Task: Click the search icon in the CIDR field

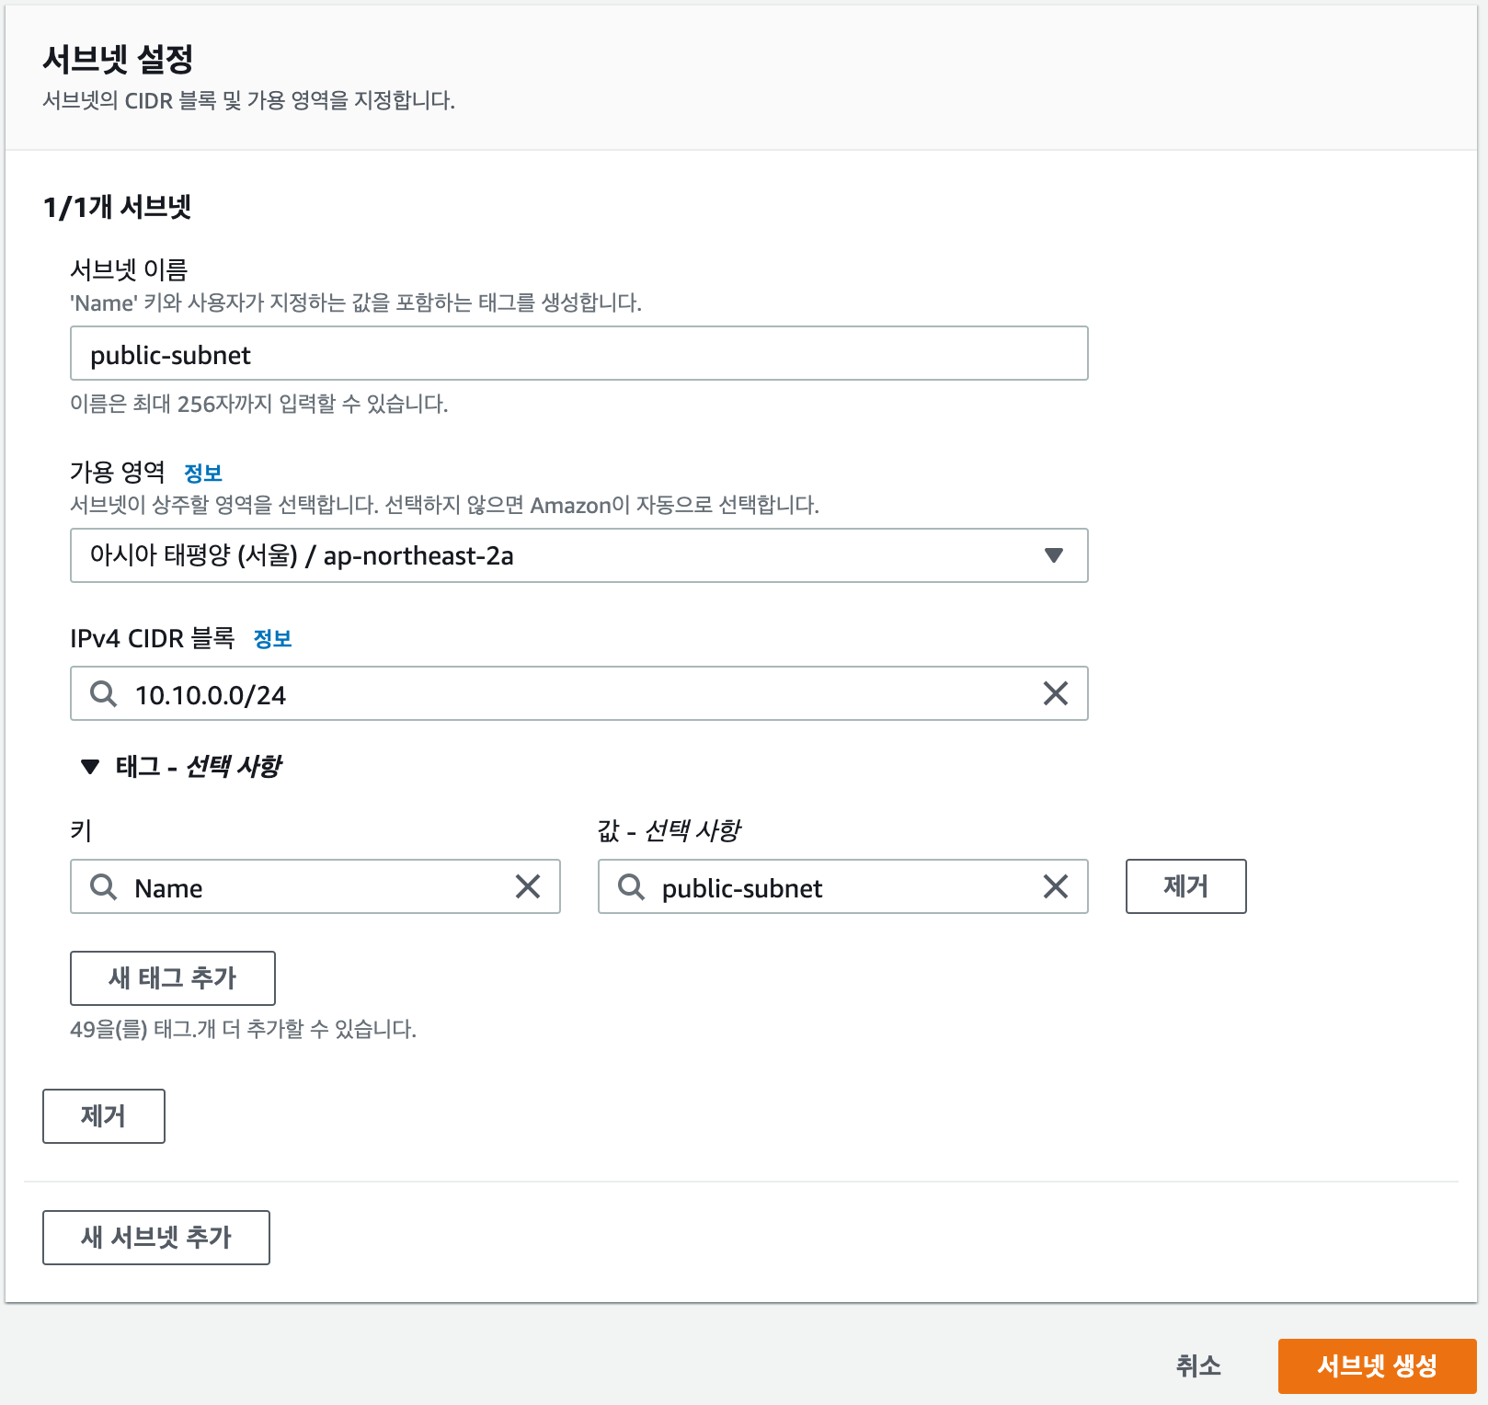Action: [x=103, y=693]
